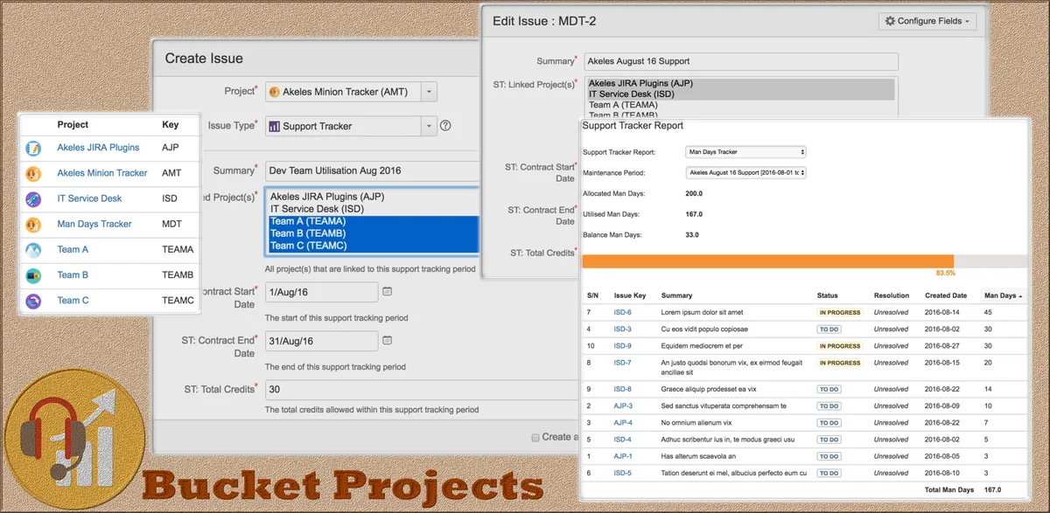Click the help icon beside Issue Type

coord(445,126)
